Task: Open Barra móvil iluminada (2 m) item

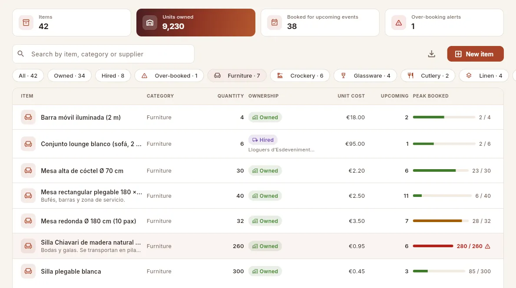Action: (x=81, y=118)
